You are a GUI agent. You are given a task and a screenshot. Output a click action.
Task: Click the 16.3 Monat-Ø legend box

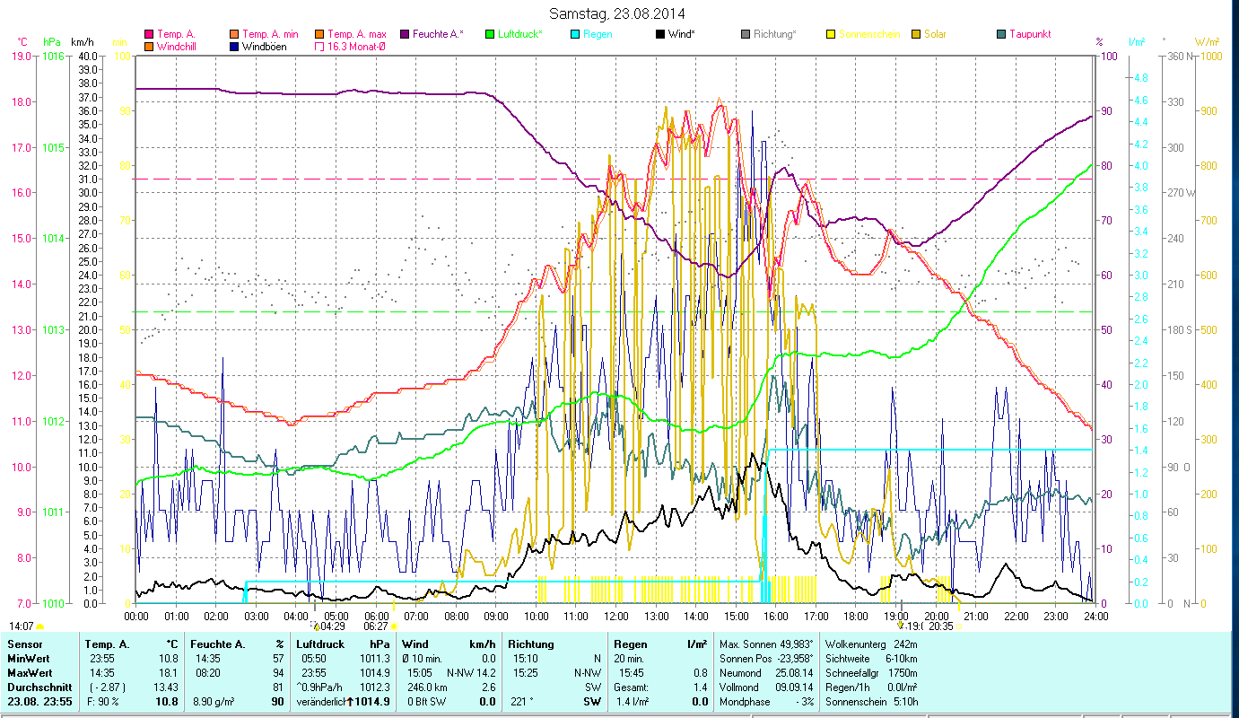coord(318,46)
